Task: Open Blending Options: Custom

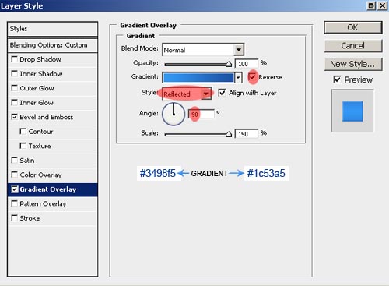Action: click(x=53, y=45)
